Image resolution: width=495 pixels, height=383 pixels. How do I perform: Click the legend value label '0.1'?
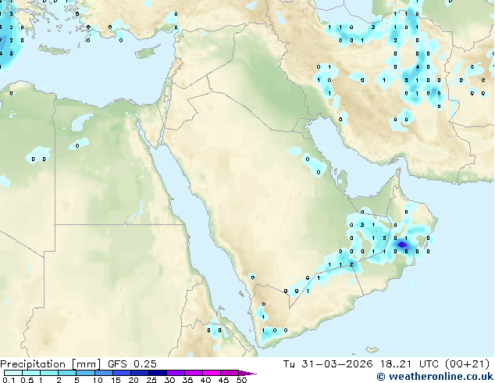pyautogui.click(x=8, y=380)
